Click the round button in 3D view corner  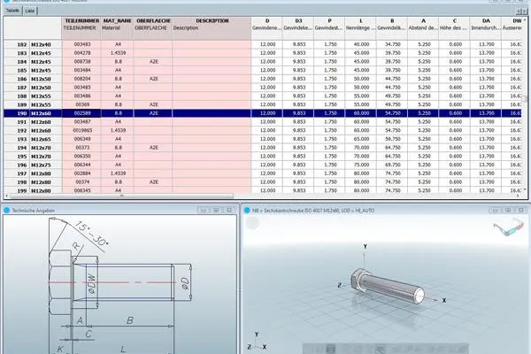pos(252,223)
